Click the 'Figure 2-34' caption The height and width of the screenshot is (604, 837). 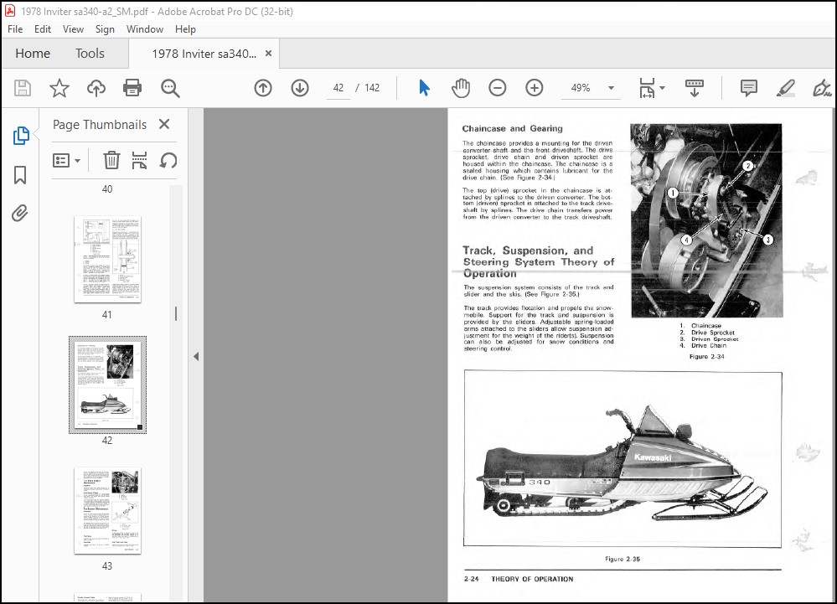click(x=706, y=356)
